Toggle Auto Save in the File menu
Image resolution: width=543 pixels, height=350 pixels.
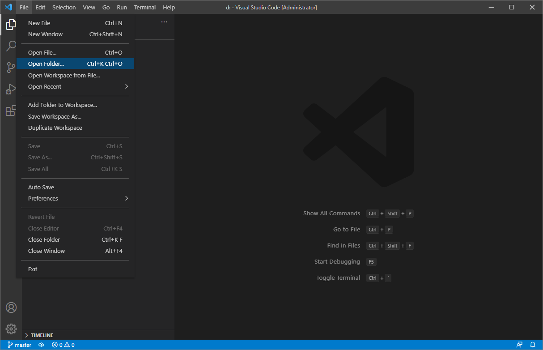click(x=41, y=187)
